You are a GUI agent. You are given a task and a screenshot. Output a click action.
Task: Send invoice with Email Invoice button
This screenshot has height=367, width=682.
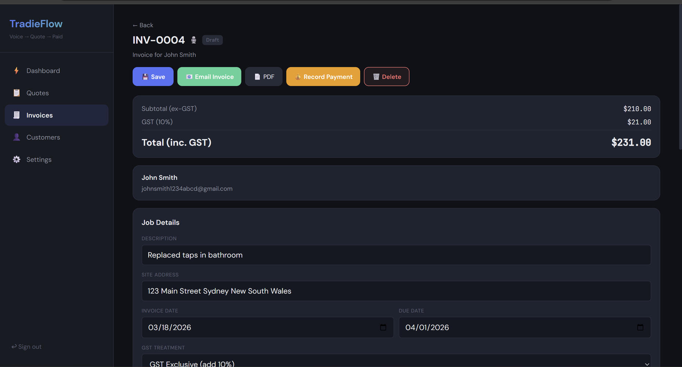coord(209,77)
